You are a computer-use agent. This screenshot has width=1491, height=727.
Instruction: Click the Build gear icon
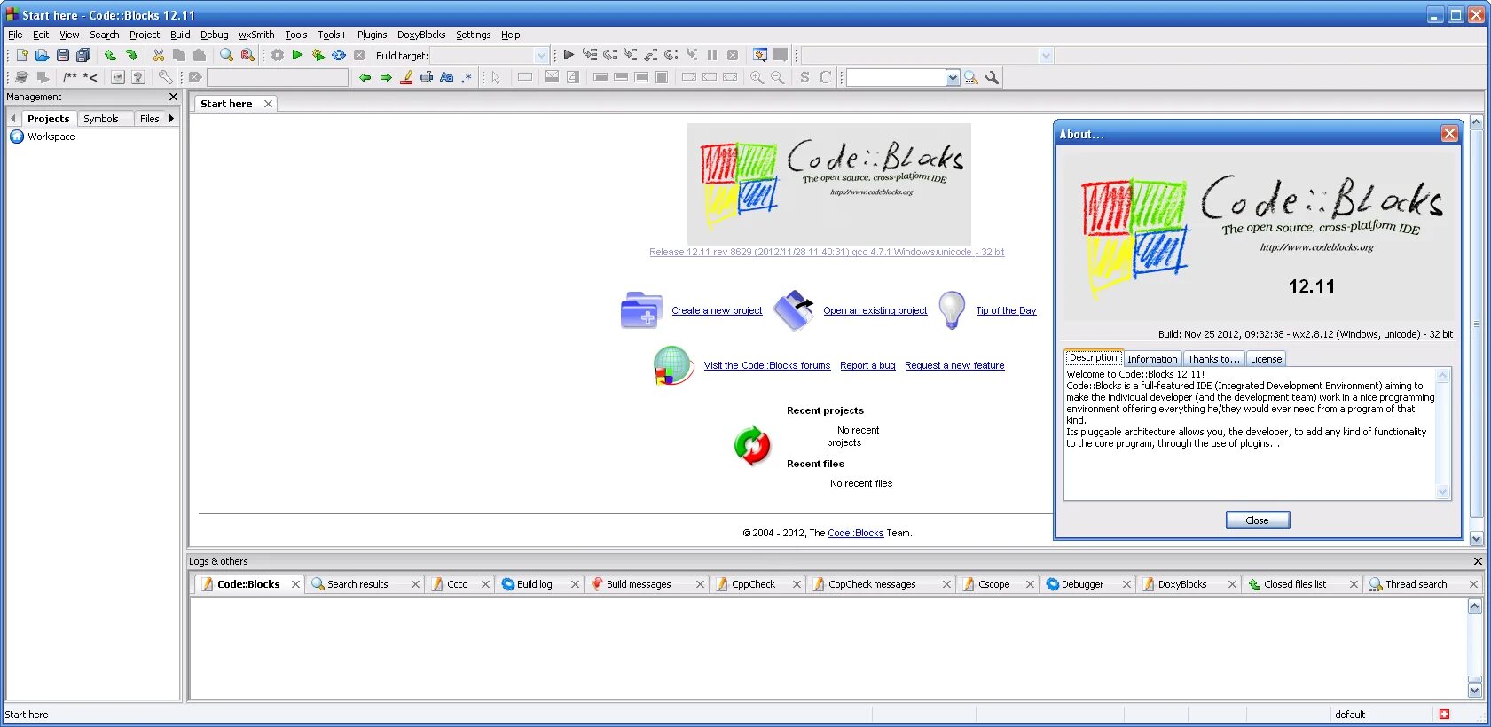[x=278, y=55]
